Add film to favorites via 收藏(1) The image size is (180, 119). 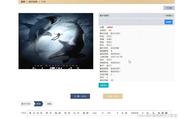click(x=169, y=15)
